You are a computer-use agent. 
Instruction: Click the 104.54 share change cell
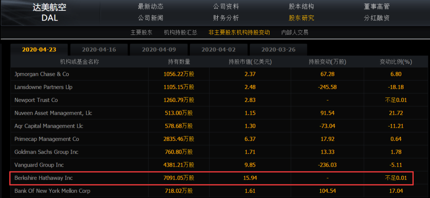pyautogui.click(x=327, y=191)
